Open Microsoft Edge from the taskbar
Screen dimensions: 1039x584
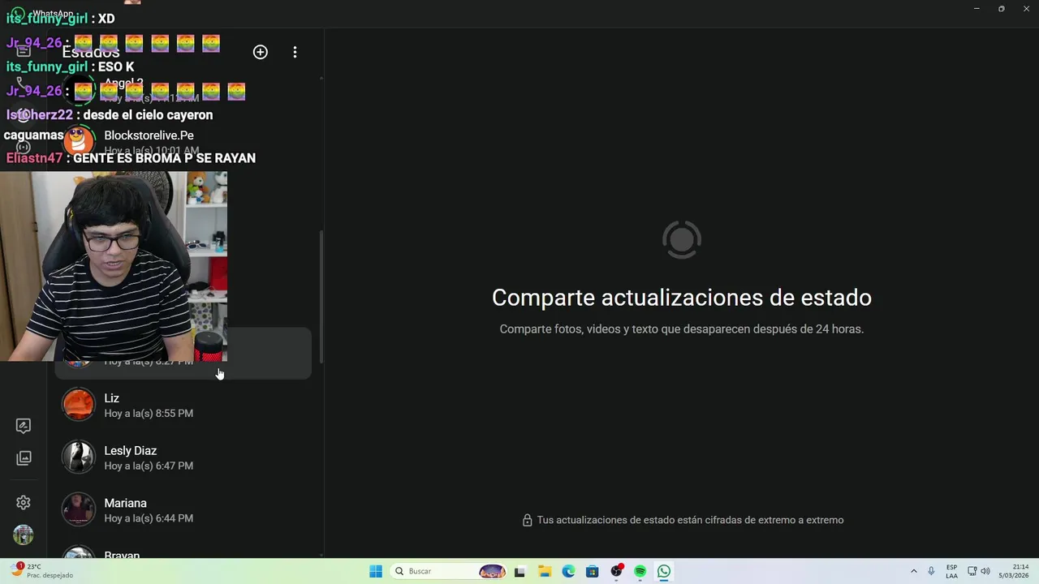click(568, 571)
